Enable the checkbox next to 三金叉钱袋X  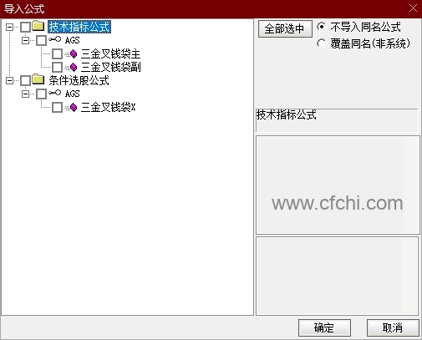pyautogui.click(x=57, y=107)
